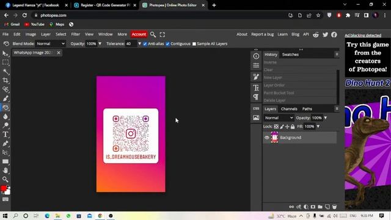
Task: Open the File menu
Action: [5, 34]
